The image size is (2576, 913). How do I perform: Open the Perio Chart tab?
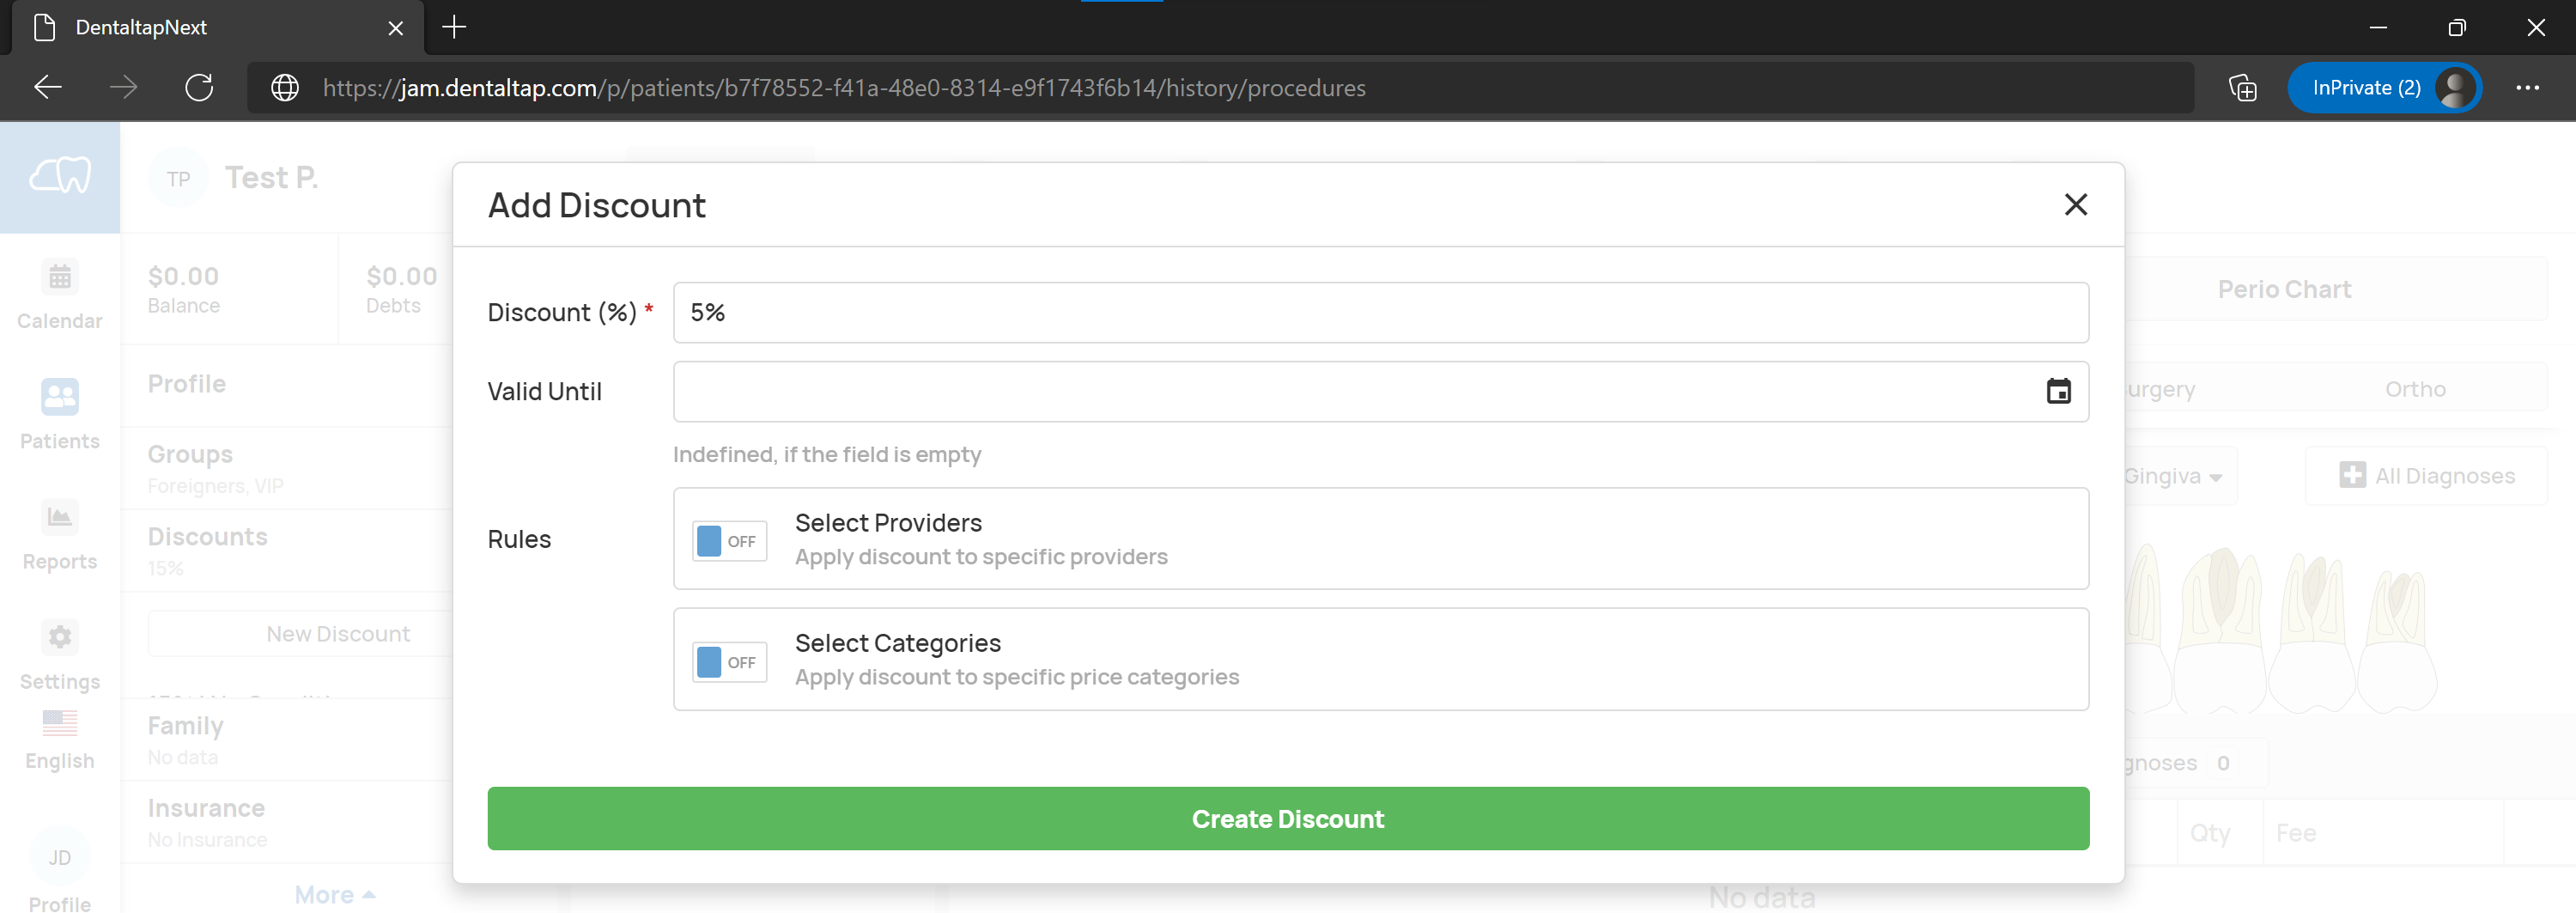pyautogui.click(x=2284, y=289)
